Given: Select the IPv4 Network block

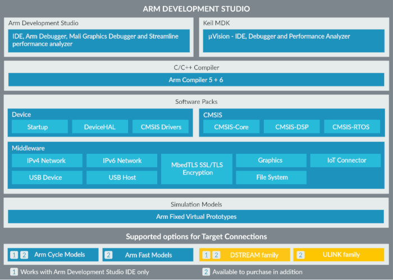Looking at the screenshot, I should (x=47, y=160).
